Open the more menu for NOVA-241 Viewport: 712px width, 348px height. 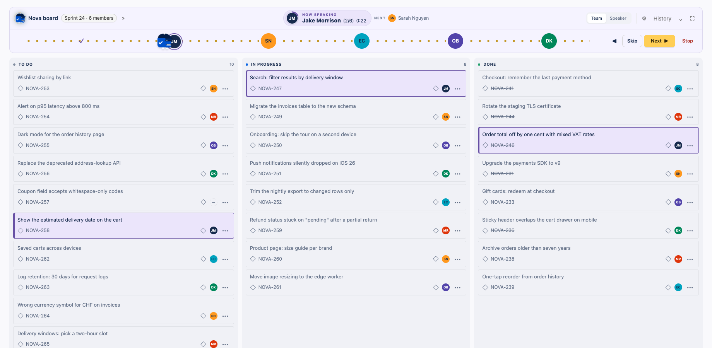click(x=690, y=89)
